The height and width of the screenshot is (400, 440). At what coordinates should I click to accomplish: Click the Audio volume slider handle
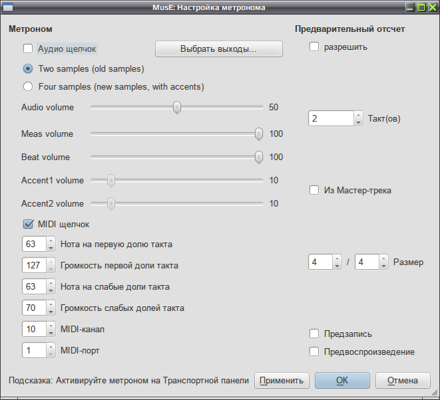pos(177,108)
